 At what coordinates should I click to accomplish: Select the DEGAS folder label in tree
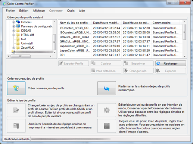click(26, 31)
